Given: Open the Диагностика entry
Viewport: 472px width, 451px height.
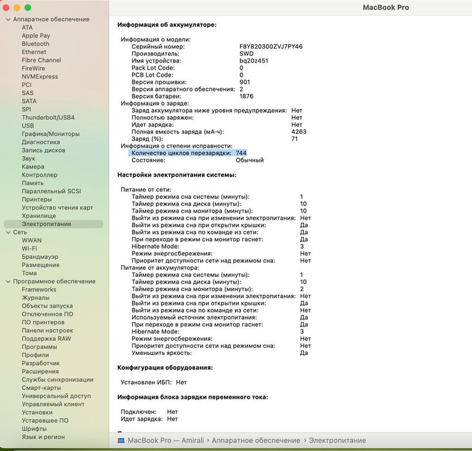Looking at the screenshot, I should point(41,142).
